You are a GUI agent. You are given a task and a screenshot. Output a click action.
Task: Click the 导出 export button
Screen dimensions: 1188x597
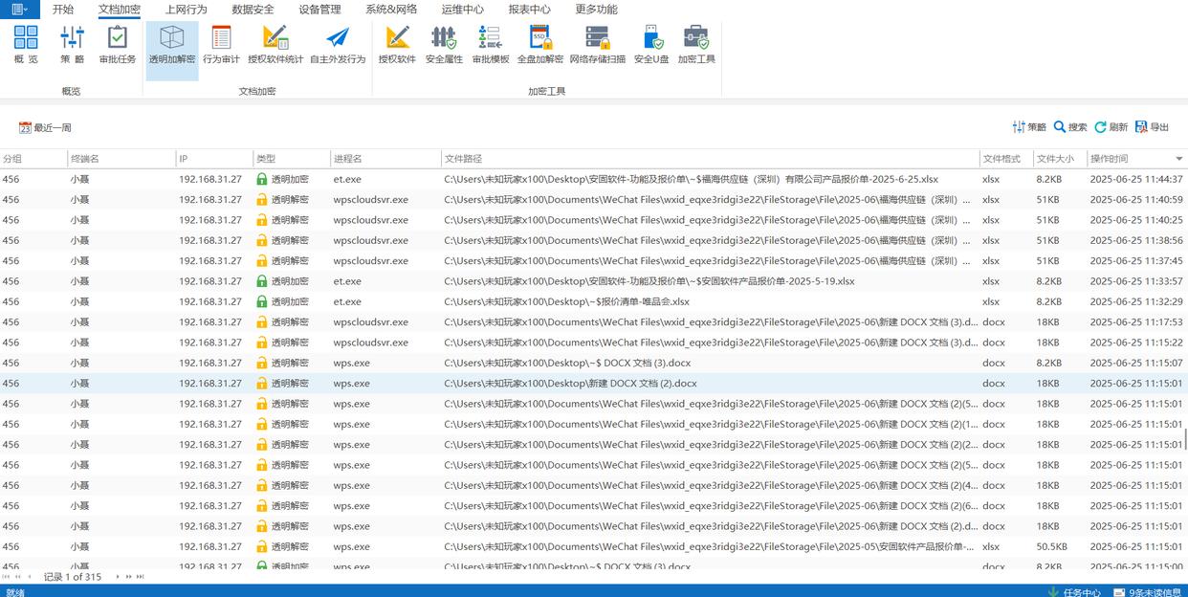[1152, 127]
